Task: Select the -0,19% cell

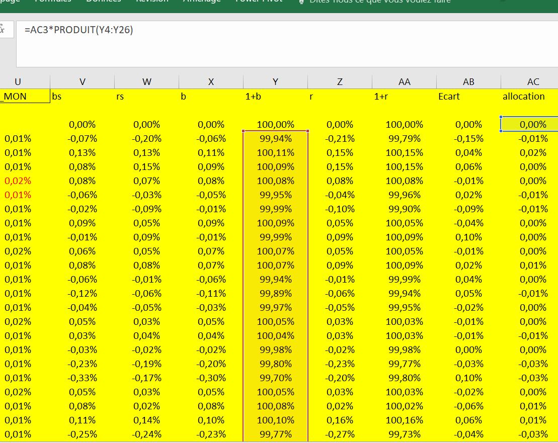Action: click(x=146, y=364)
